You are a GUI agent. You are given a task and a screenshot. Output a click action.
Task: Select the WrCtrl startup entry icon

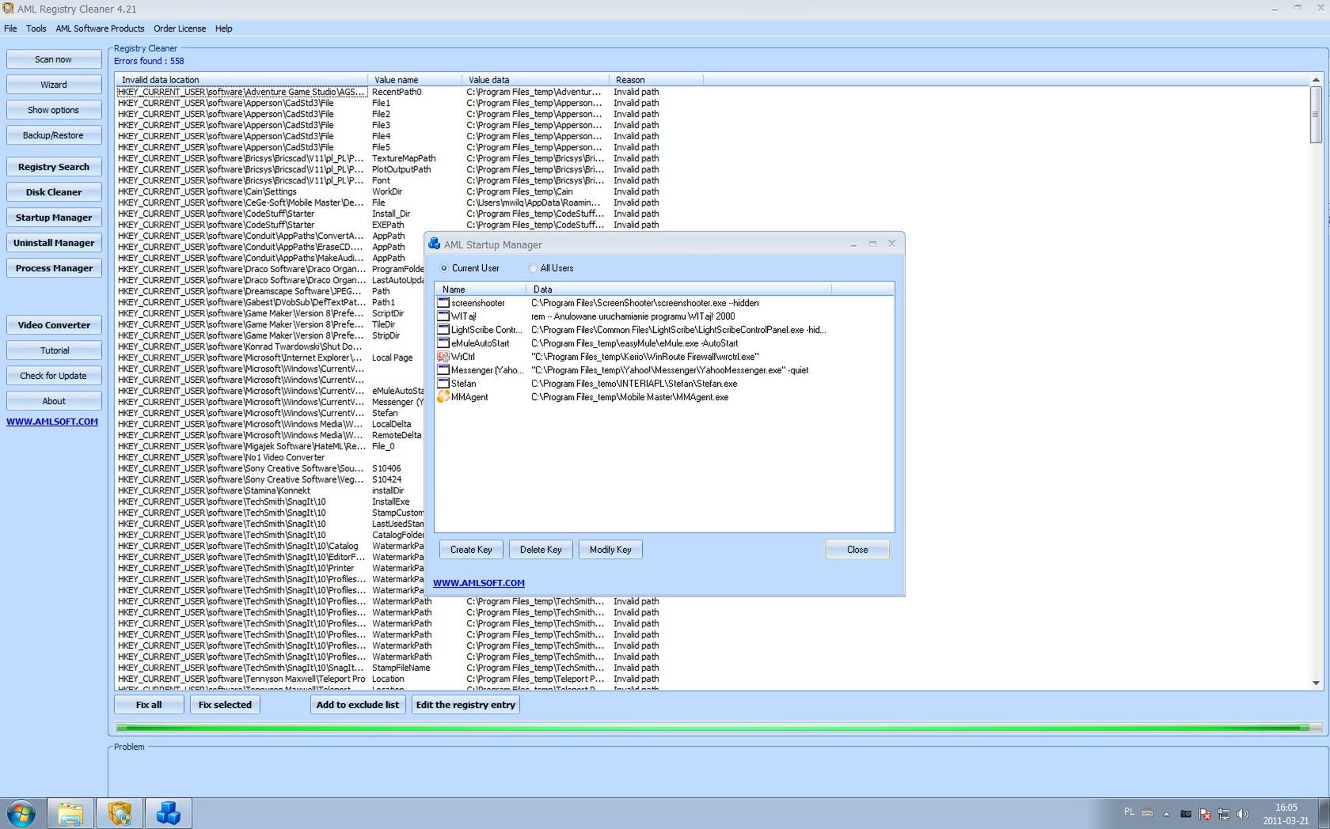click(443, 357)
